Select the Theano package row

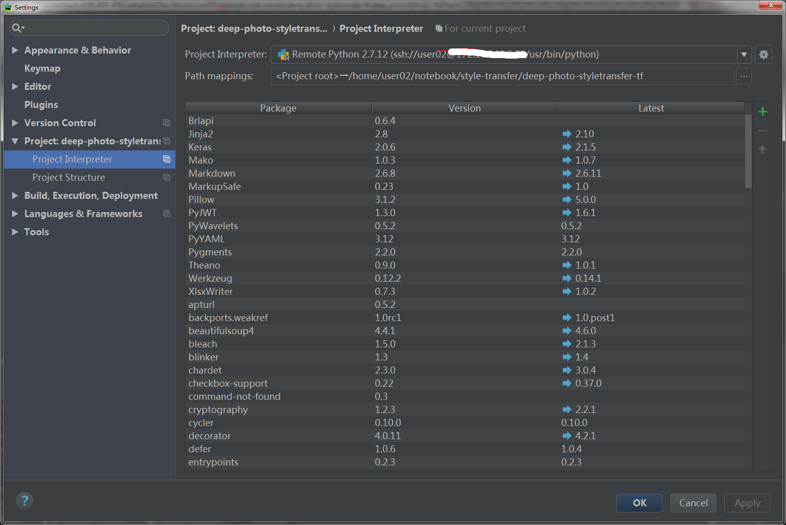[465, 265]
